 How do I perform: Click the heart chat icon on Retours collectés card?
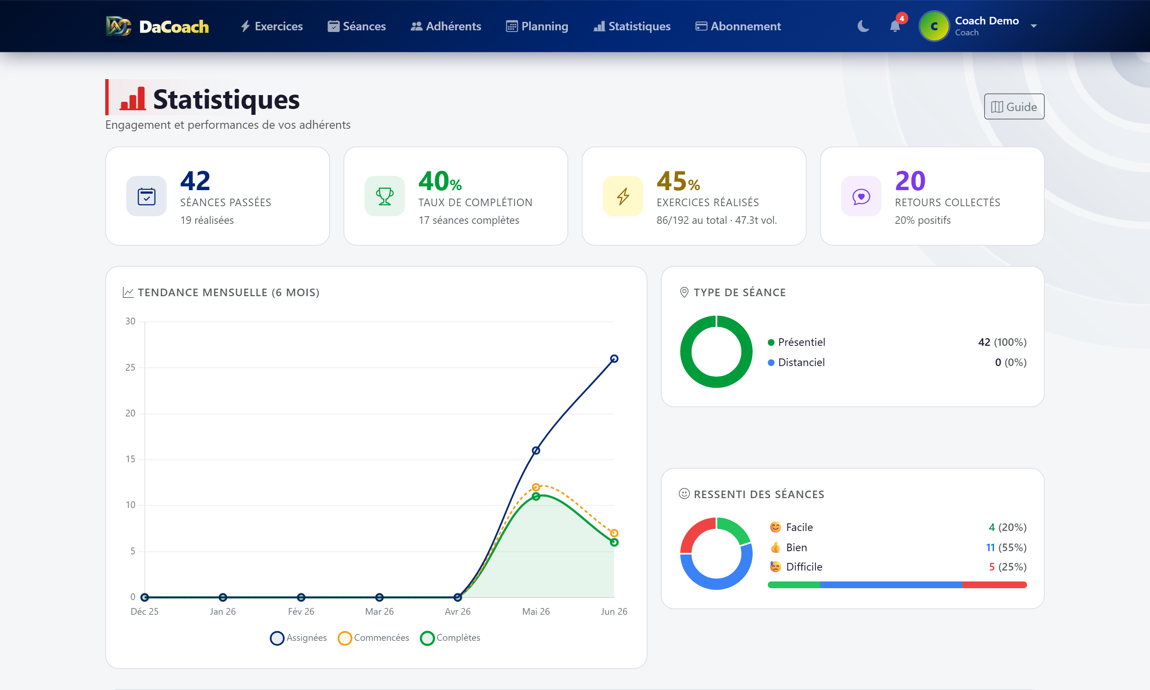click(x=861, y=196)
